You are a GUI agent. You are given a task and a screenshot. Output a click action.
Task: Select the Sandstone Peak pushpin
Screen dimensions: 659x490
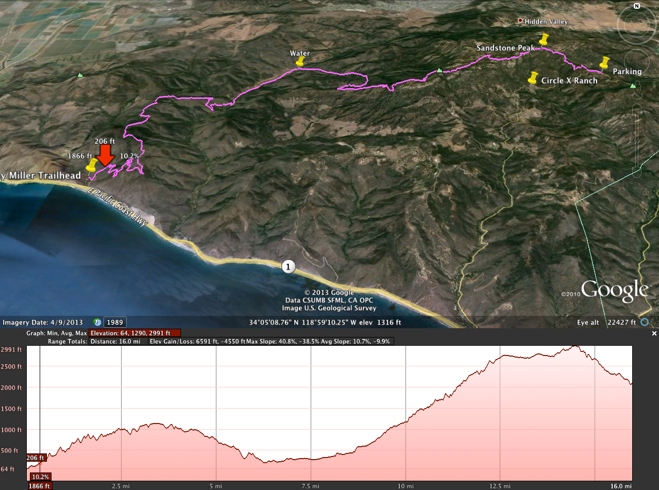543,40
